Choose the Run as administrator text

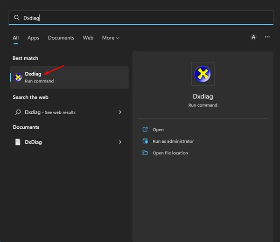pyautogui.click(x=173, y=141)
